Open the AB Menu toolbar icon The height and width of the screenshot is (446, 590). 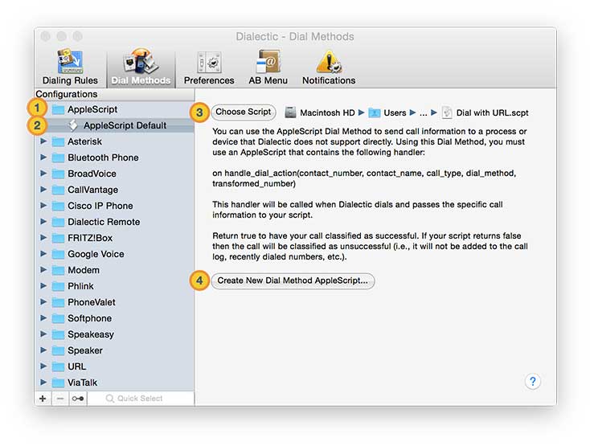(268, 61)
